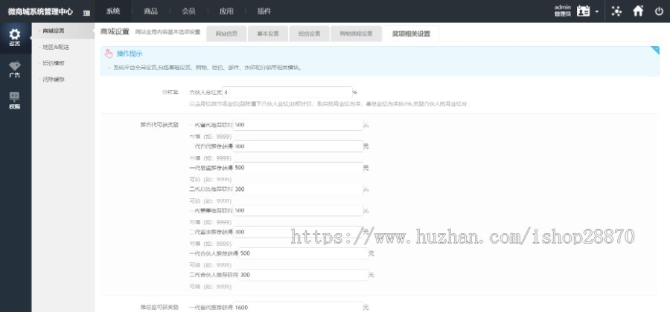Click the 二代总监推荐获得 field showing 300
This screenshot has width=670, height=312.
(x=298, y=189)
